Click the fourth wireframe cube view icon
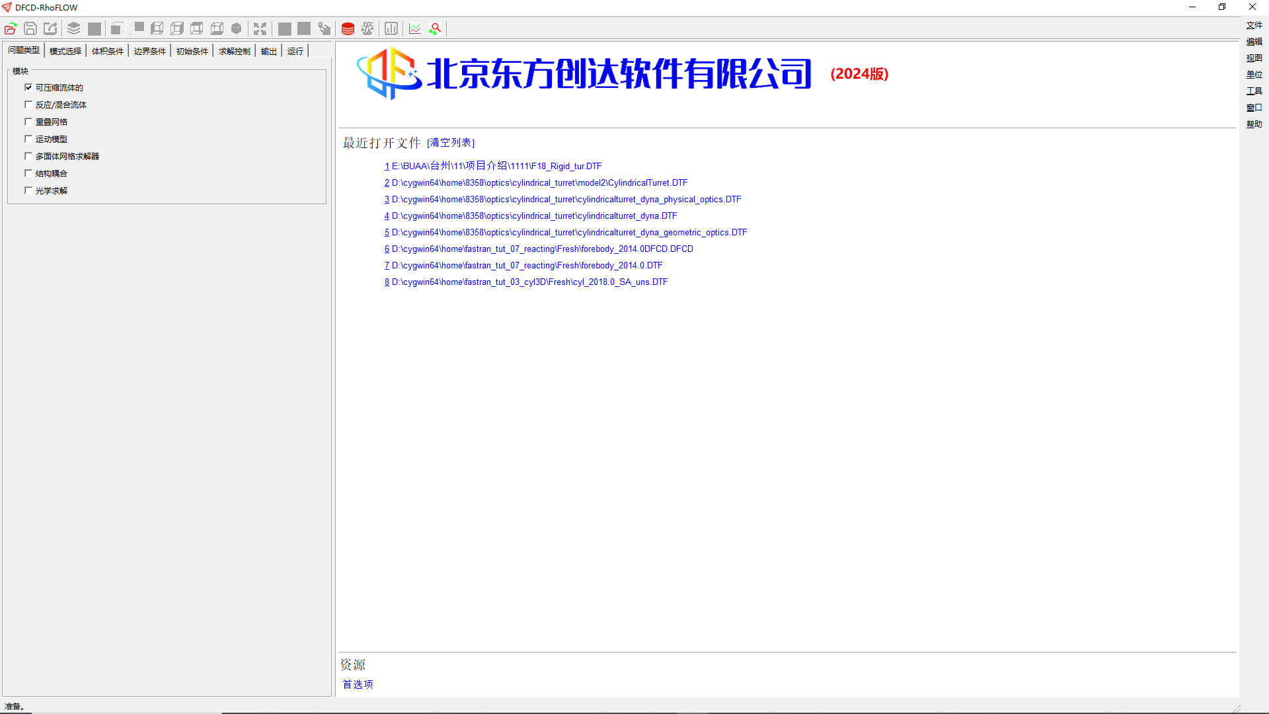The height and width of the screenshot is (714, 1269). coord(217,28)
